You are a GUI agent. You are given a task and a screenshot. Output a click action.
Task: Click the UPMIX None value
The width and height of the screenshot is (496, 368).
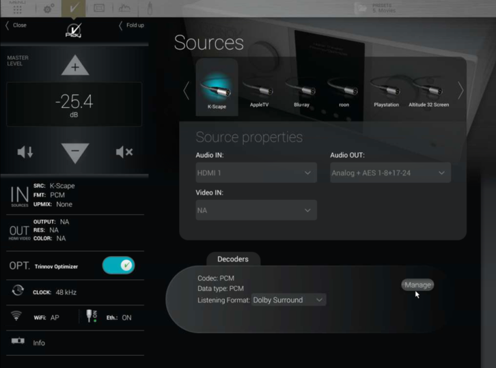(64, 205)
